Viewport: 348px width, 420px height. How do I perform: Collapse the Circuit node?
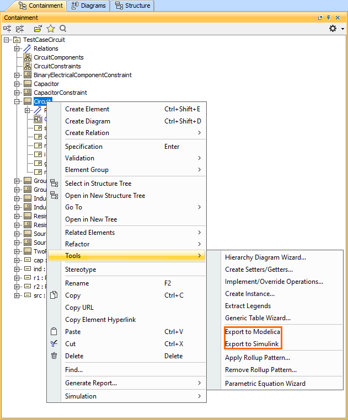click(17, 101)
